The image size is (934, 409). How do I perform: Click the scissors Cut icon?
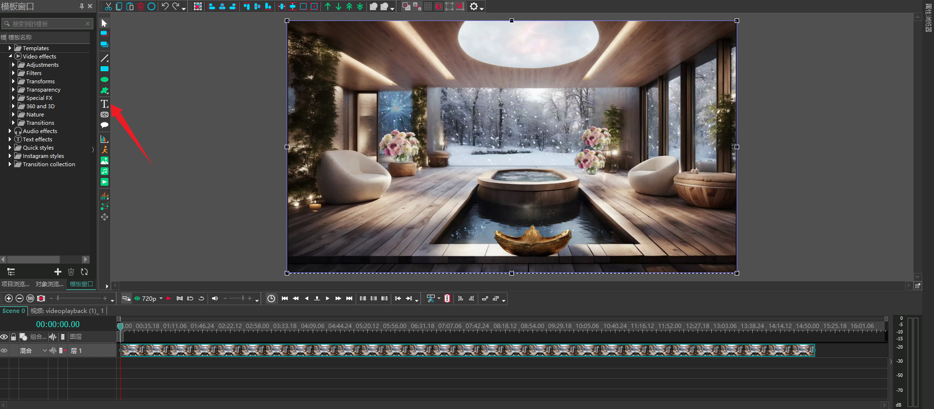pos(108,6)
